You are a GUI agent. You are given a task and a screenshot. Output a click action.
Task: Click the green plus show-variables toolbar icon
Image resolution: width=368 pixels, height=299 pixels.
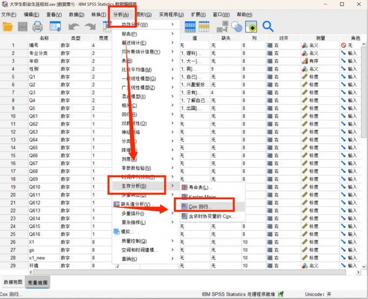(x=251, y=27)
